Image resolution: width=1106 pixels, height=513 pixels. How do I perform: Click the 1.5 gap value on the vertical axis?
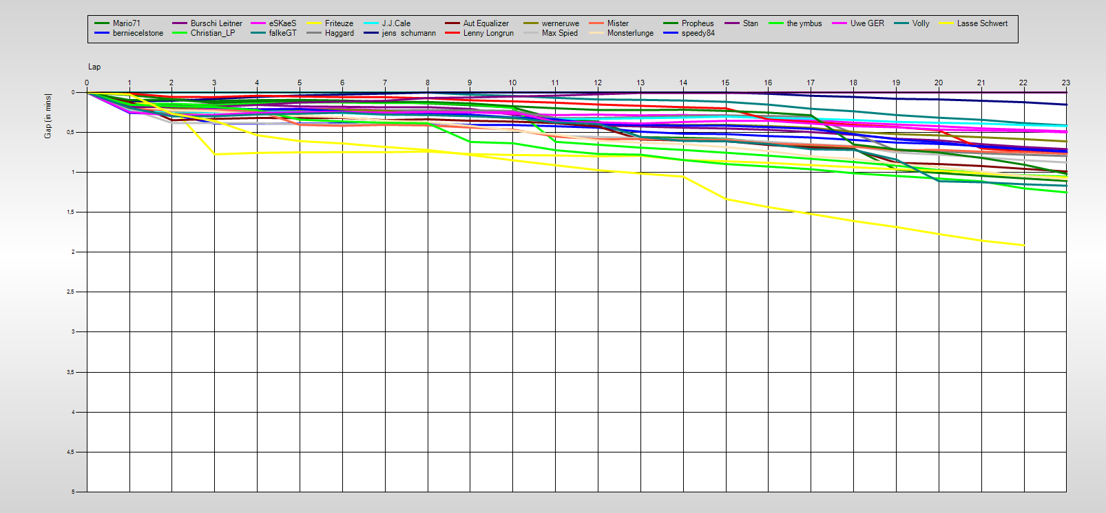tap(71, 212)
